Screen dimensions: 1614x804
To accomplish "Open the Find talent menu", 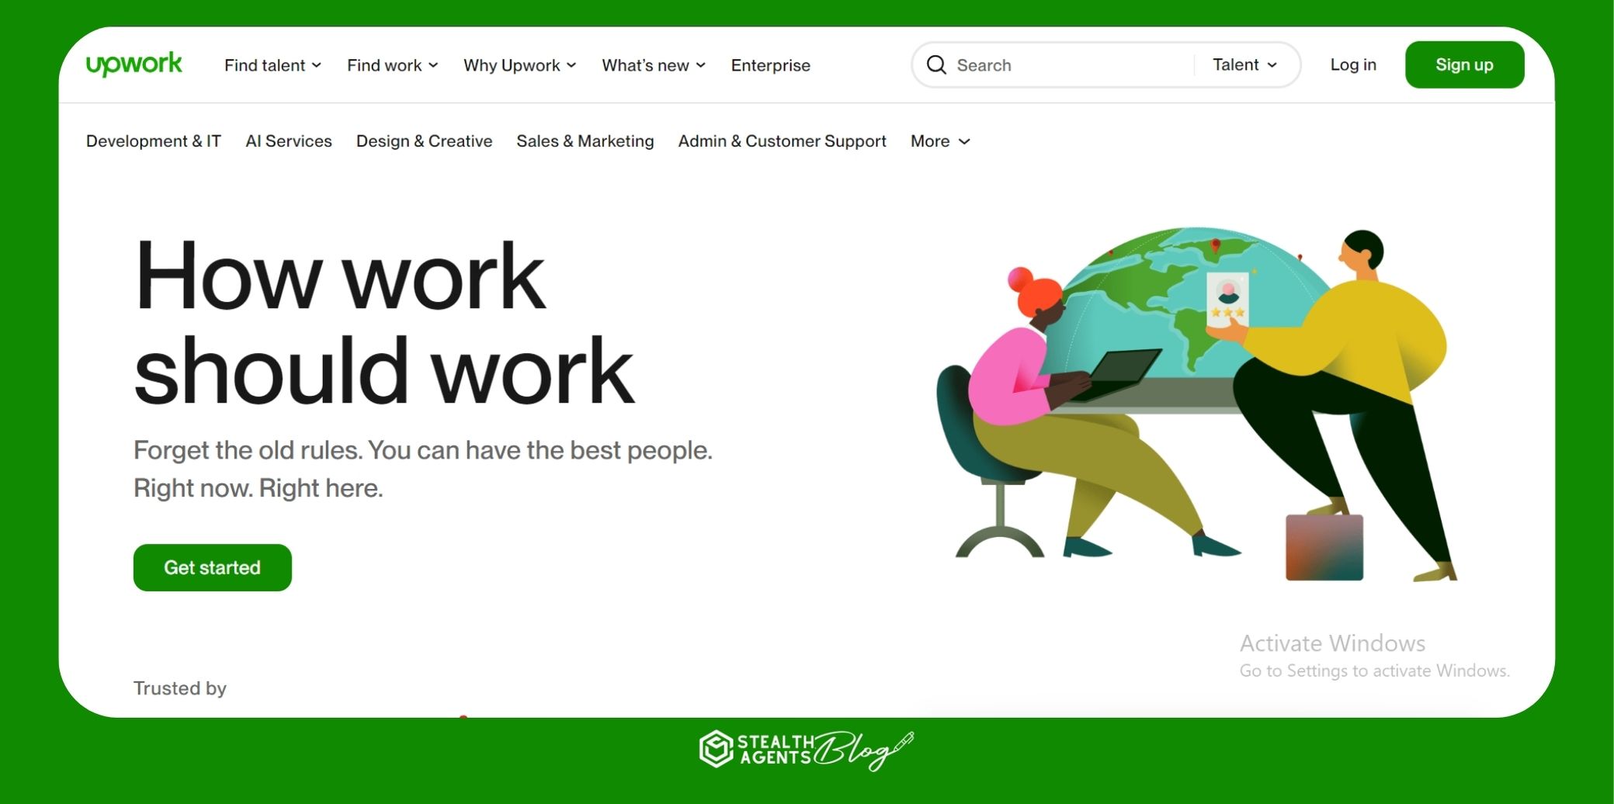I will (272, 65).
